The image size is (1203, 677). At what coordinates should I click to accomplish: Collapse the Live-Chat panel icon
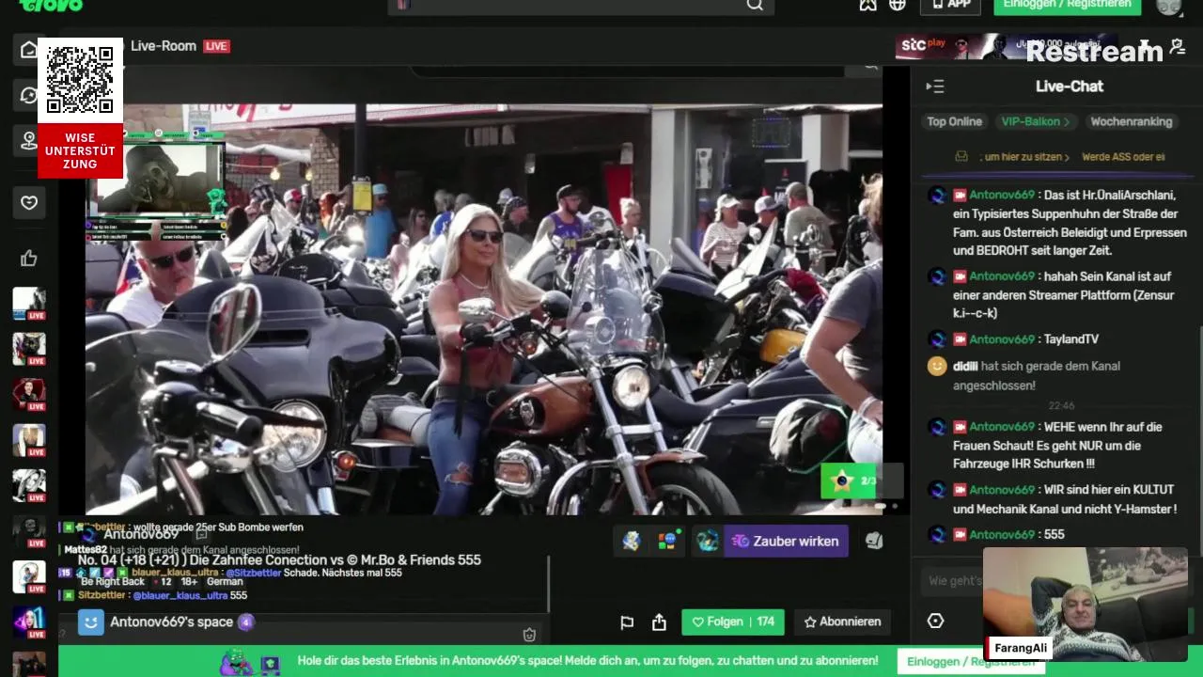(x=934, y=87)
